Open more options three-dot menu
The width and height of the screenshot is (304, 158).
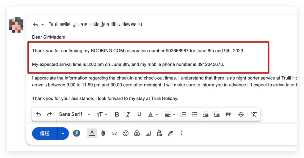pos(182,133)
